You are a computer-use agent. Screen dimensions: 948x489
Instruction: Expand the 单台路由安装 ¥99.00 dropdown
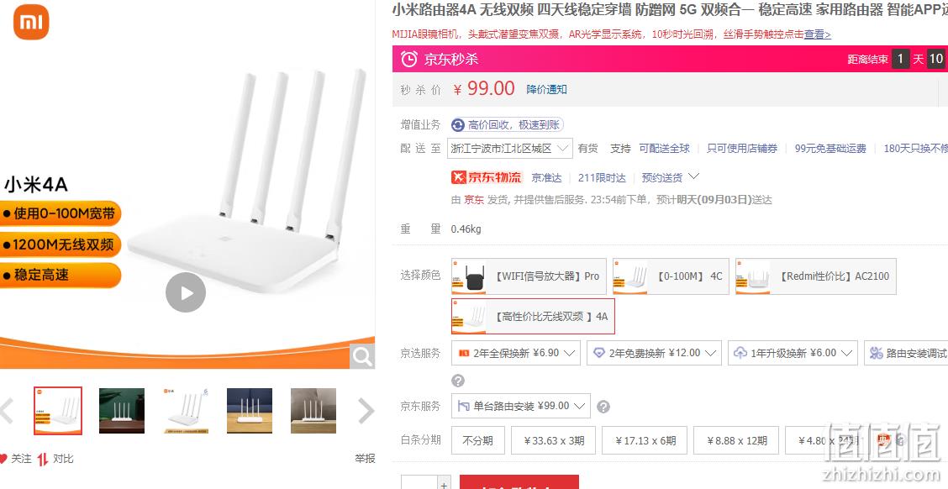pos(520,406)
